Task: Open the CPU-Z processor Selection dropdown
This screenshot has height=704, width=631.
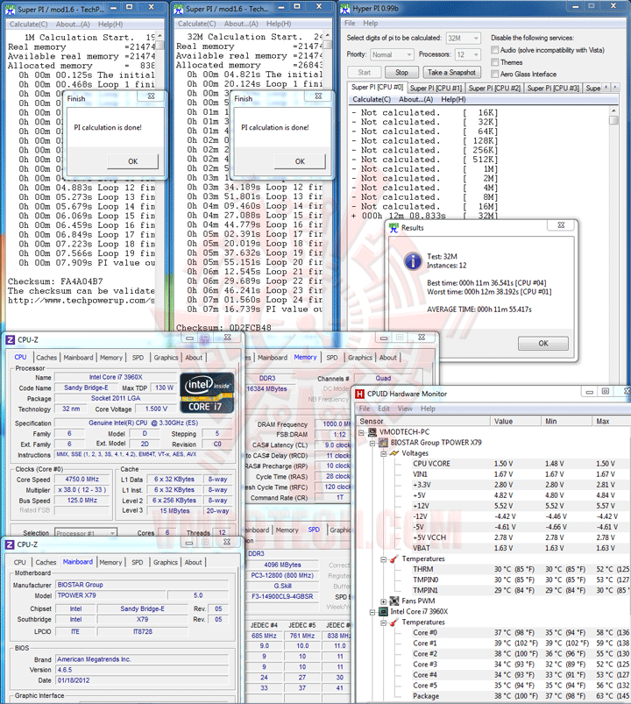Action: (86, 533)
